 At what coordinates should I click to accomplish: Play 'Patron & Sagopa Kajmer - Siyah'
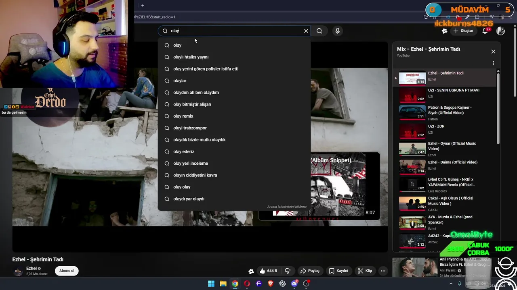444,113
